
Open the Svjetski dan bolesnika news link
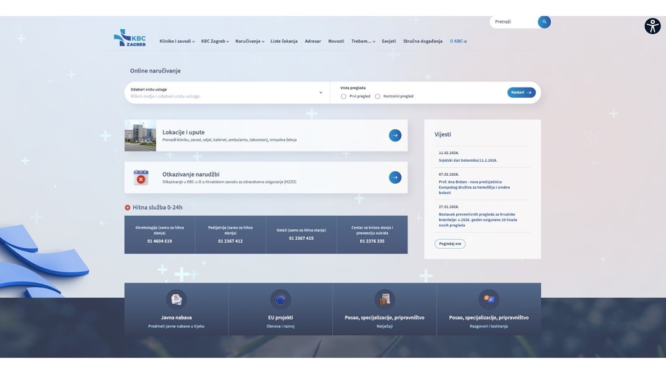468,161
